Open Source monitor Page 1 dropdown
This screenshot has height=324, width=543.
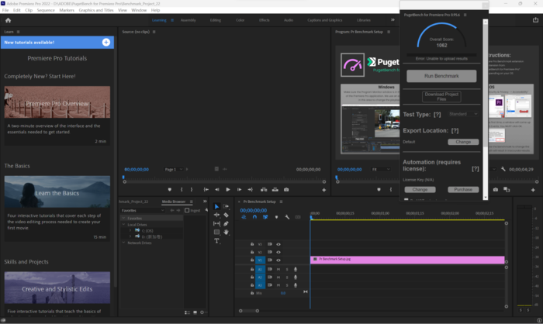174,169
